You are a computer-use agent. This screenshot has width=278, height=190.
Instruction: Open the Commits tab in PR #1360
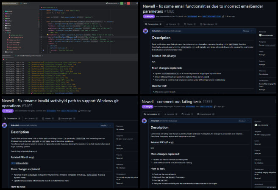pos(173,24)
